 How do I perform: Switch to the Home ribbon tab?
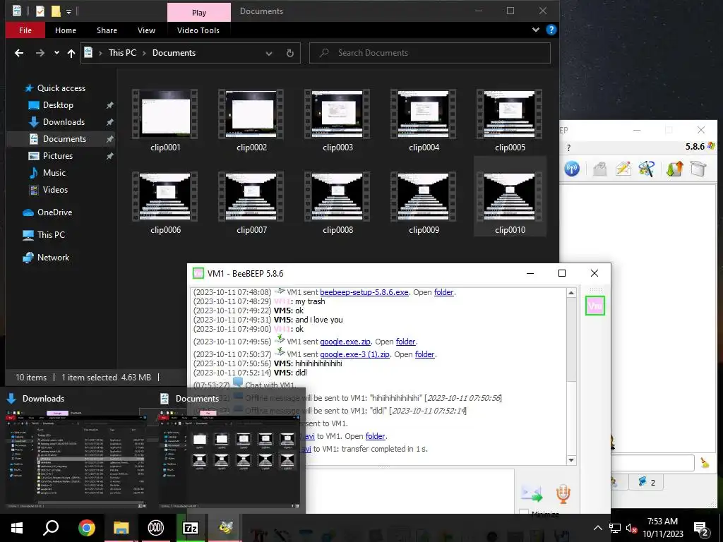pyautogui.click(x=66, y=30)
